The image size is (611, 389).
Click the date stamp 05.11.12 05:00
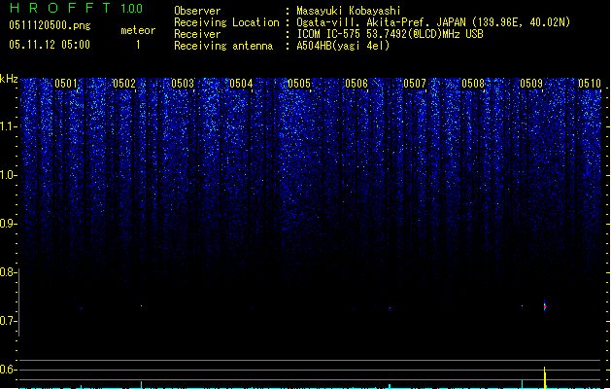50,45
